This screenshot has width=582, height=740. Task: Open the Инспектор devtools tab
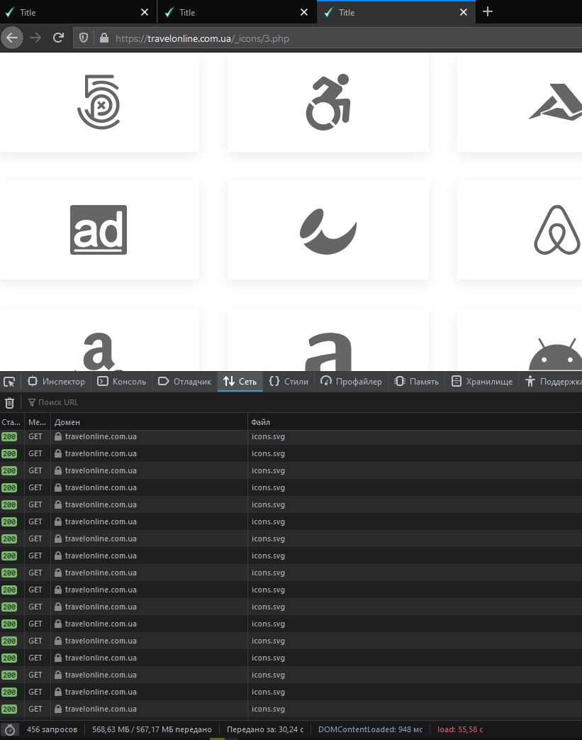point(56,381)
